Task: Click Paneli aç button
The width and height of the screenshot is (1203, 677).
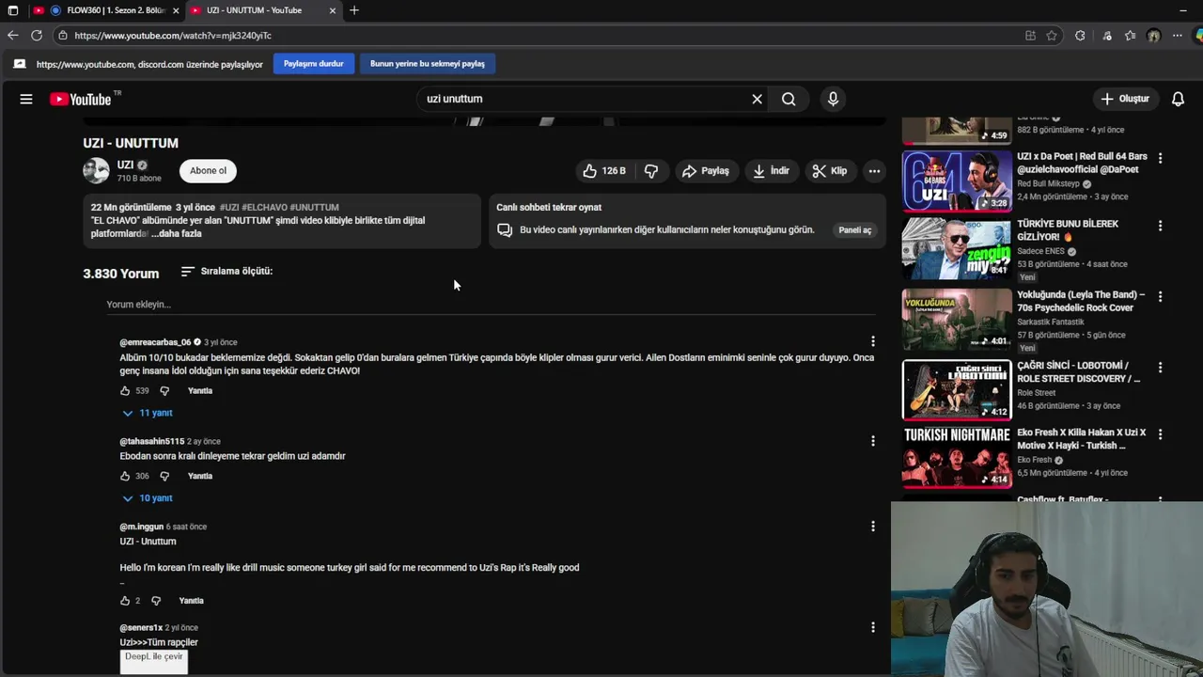Action: pyautogui.click(x=854, y=230)
